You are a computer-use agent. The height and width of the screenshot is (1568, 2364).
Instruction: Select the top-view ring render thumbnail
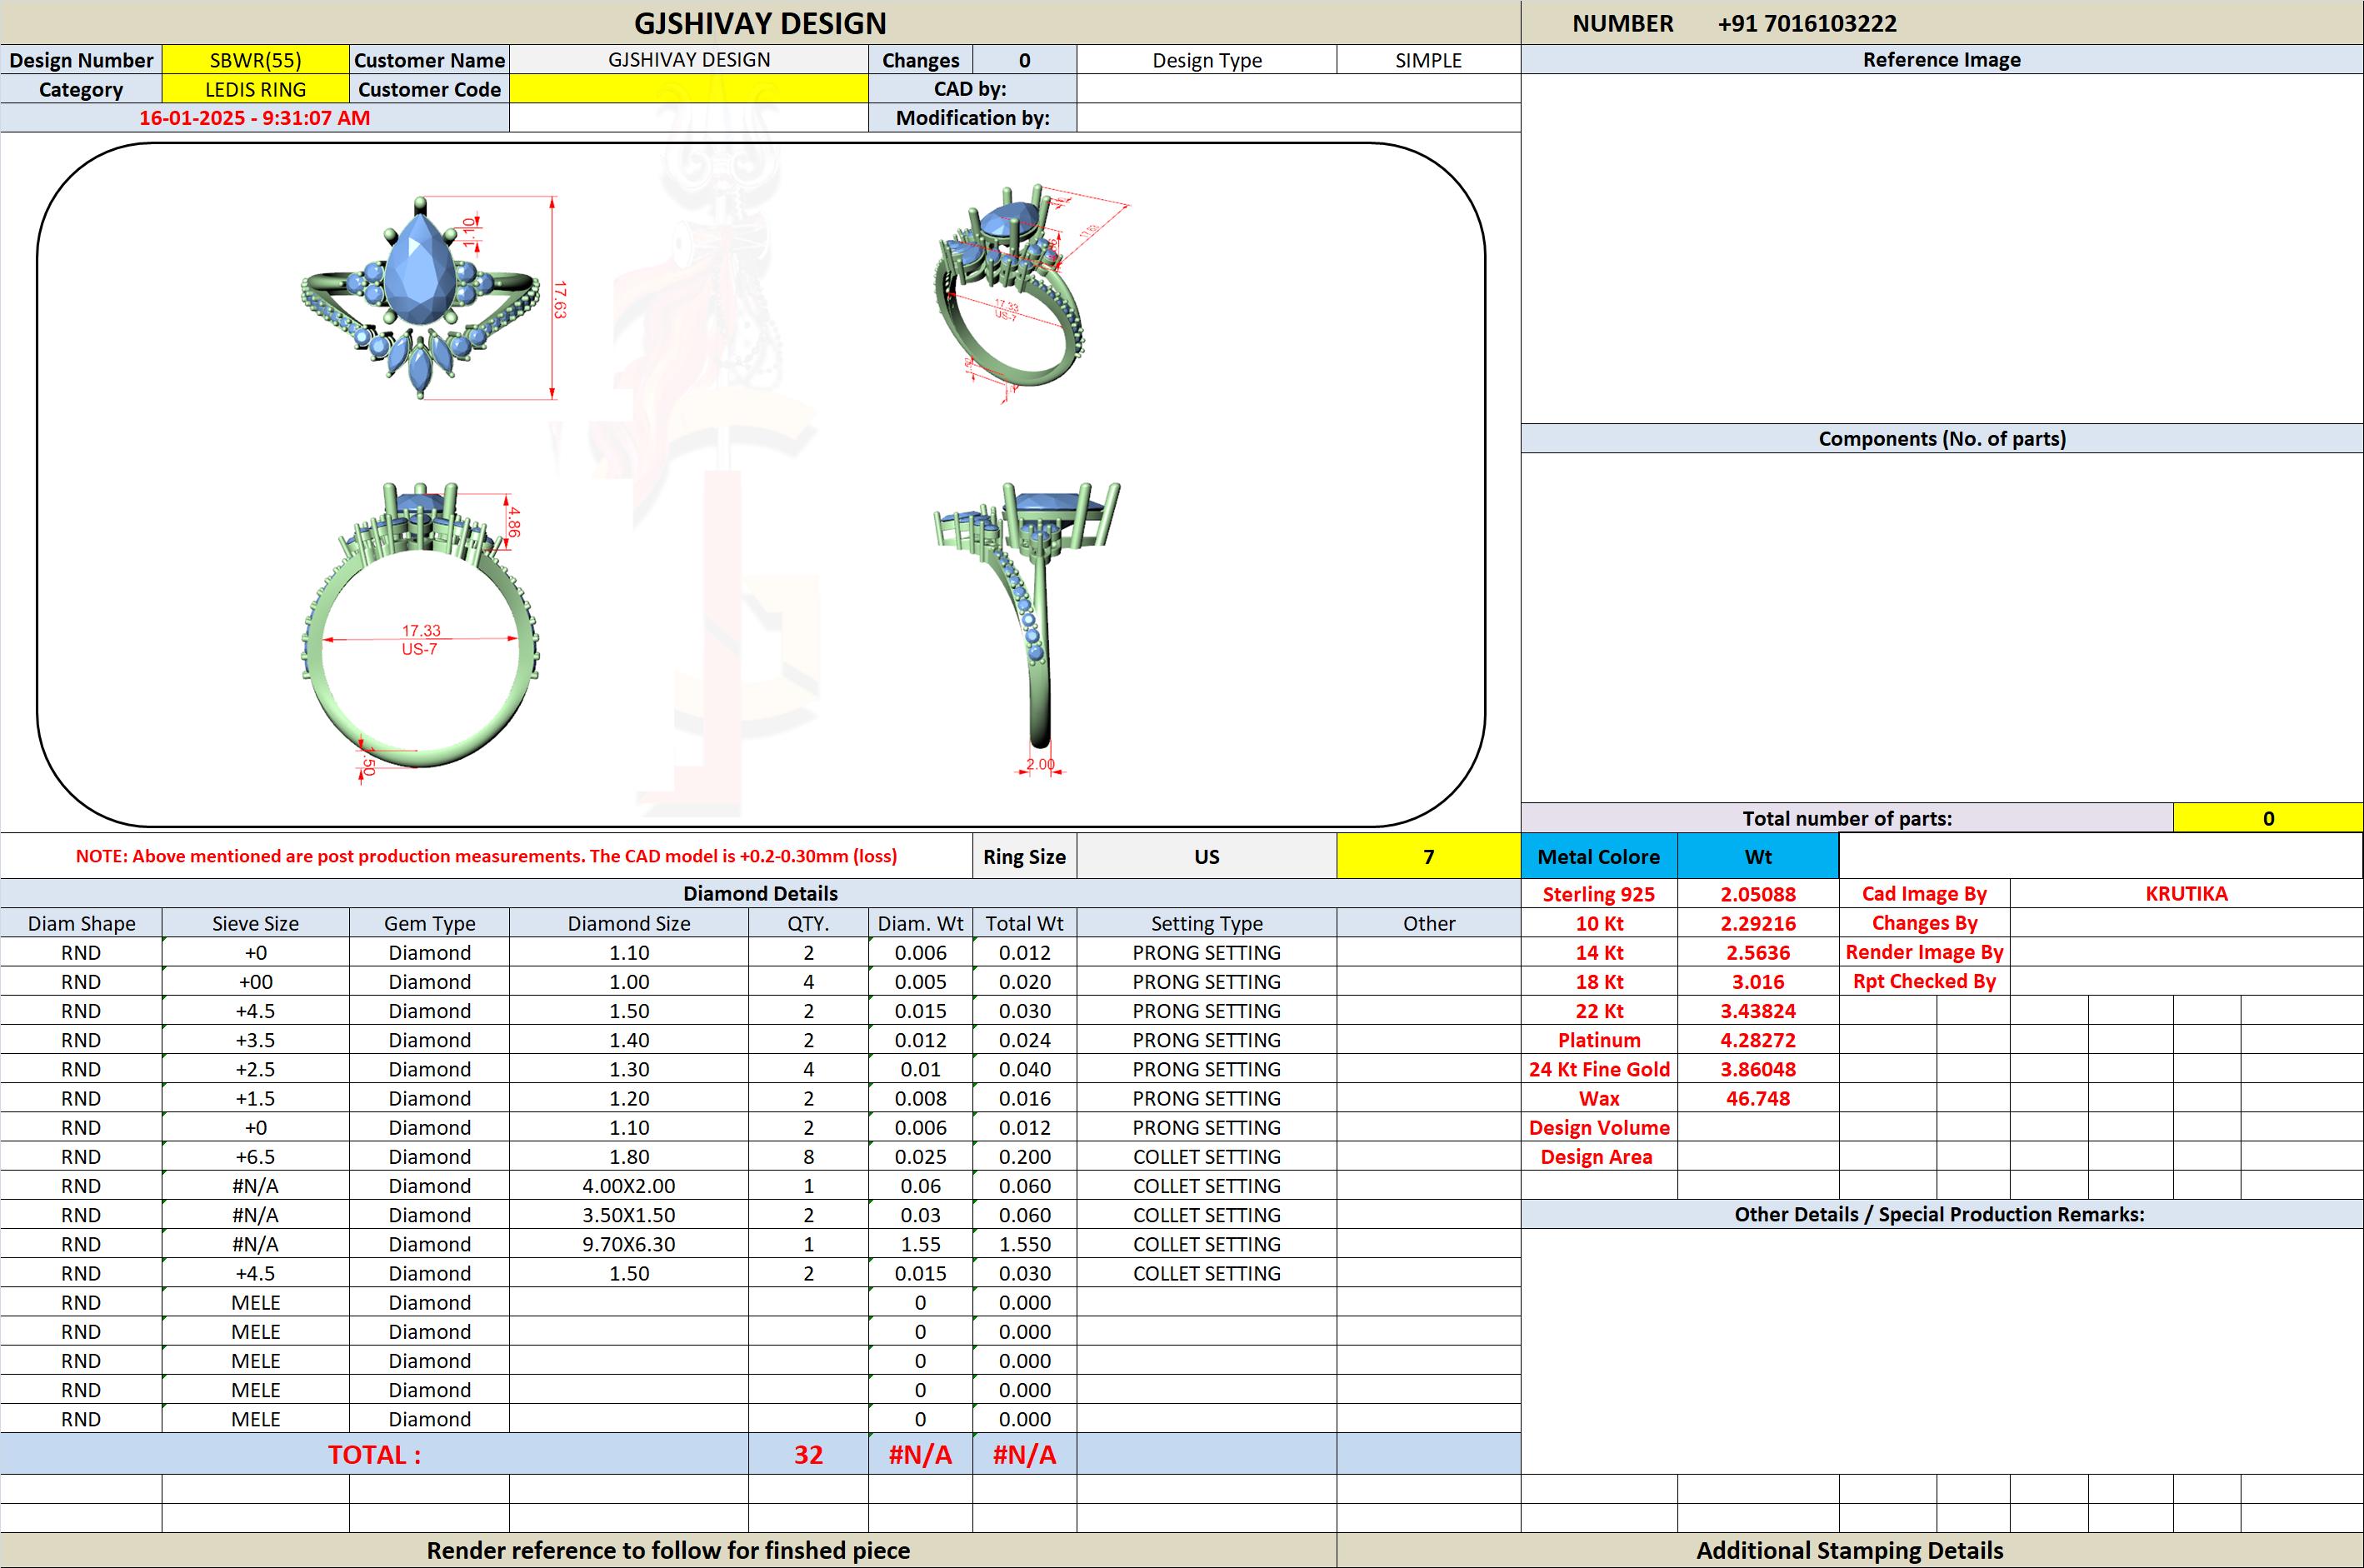pyautogui.click(x=430, y=297)
